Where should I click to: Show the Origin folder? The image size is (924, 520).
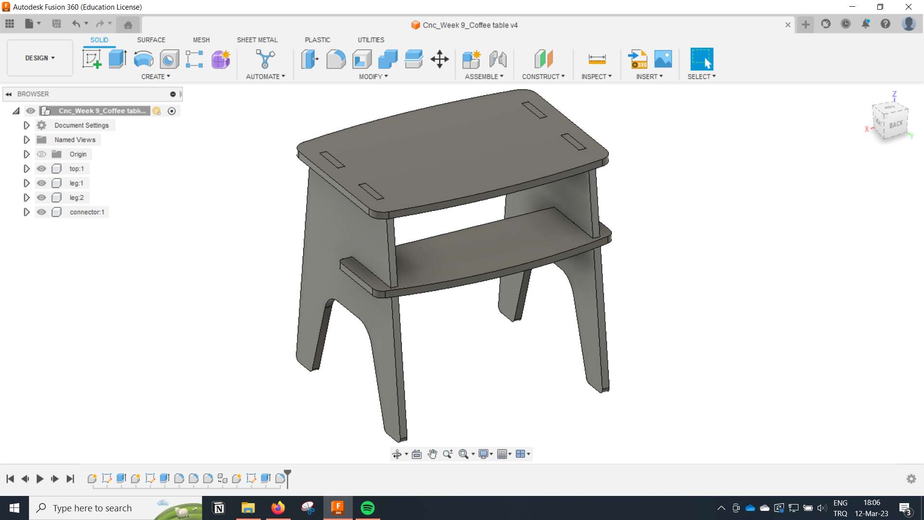coord(41,154)
